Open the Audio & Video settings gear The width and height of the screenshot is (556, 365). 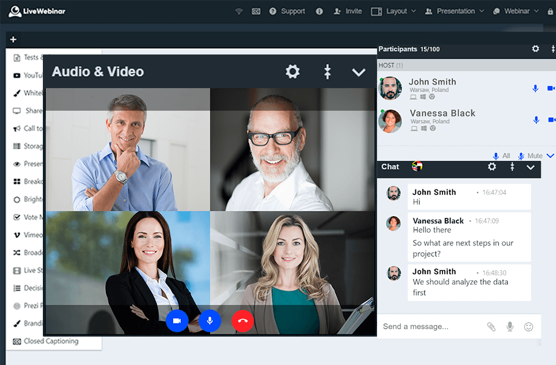(292, 72)
